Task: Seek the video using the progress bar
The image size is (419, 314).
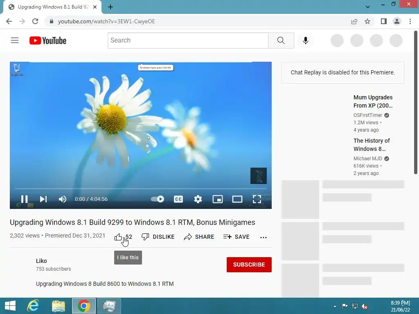Action: (141, 188)
